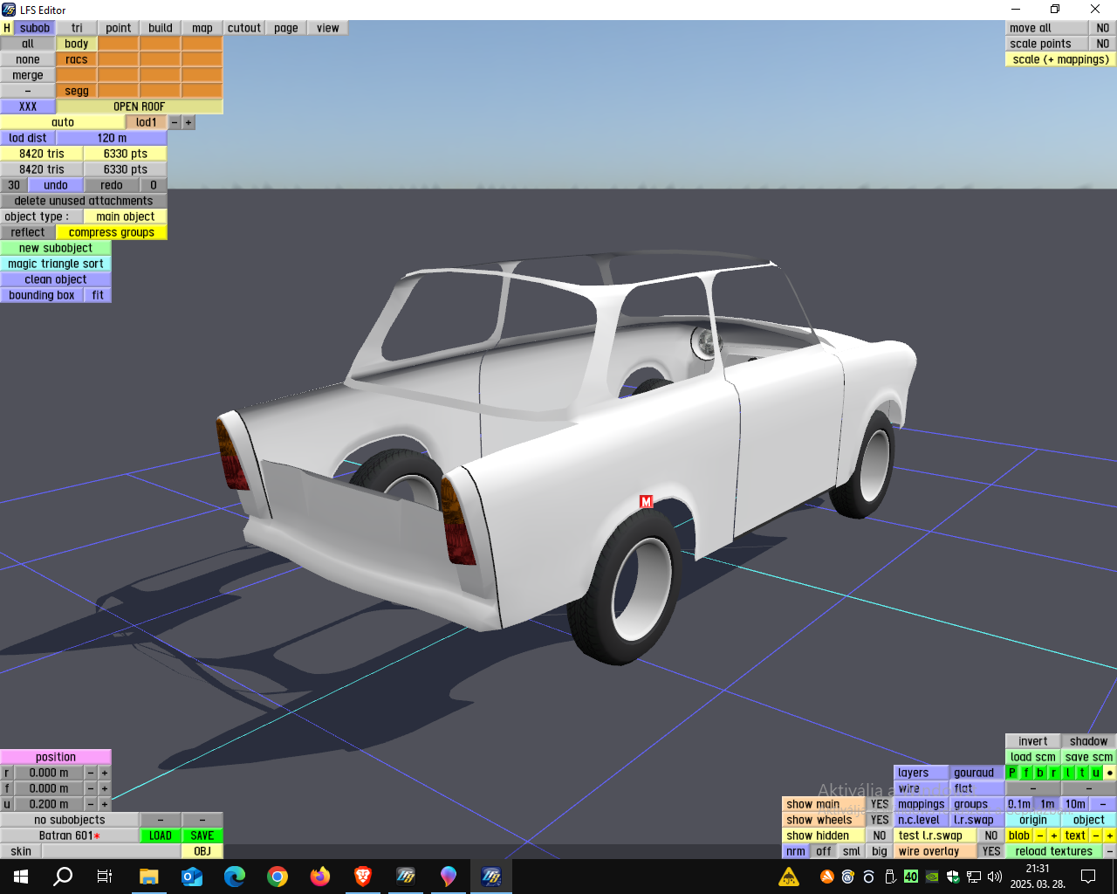Open File Explorer from the taskbar
This screenshot has height=894, width=1117.
pos(148,877)
